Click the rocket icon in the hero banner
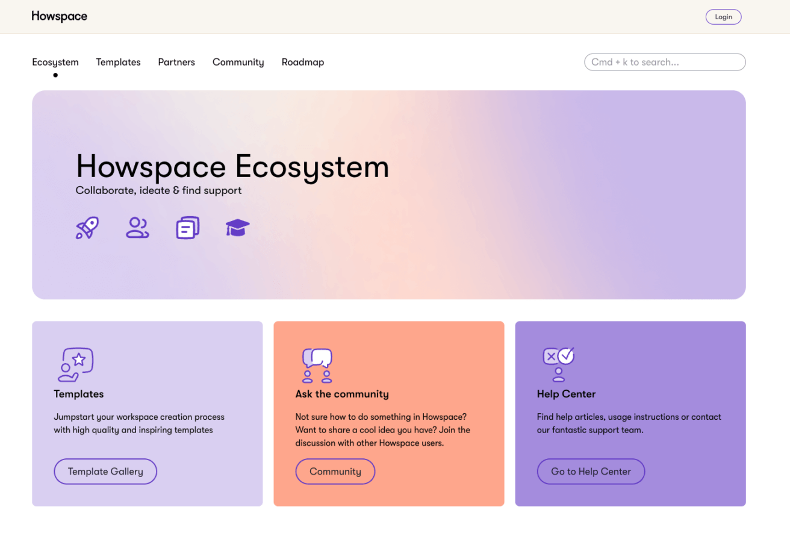 pos(87,228)
